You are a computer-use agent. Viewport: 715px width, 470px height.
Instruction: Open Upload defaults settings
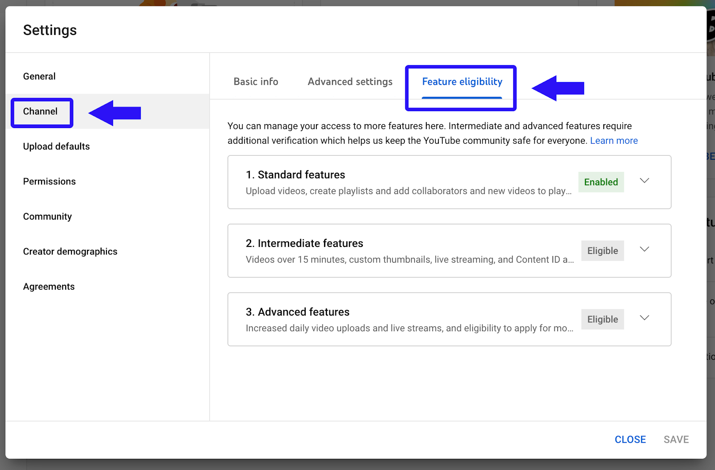click(x=56, y=146)
